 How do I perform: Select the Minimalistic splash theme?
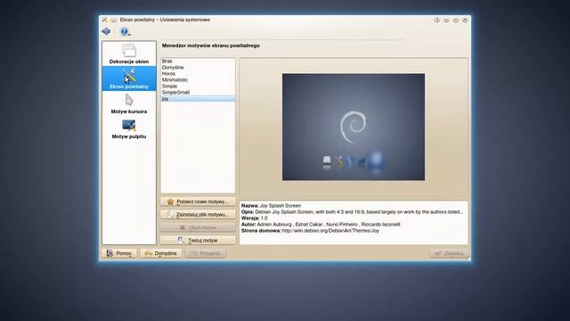198,79
